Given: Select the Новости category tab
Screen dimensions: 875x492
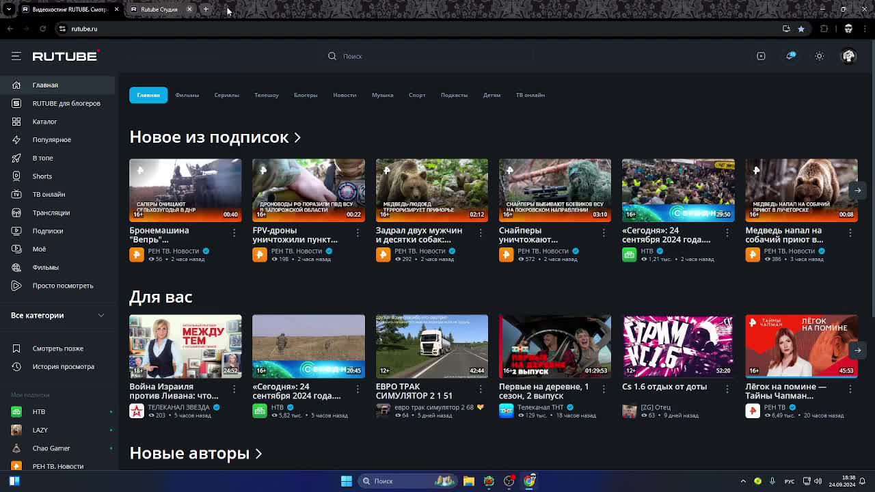Looking at the screenshot, I should [x=345, y=95].
